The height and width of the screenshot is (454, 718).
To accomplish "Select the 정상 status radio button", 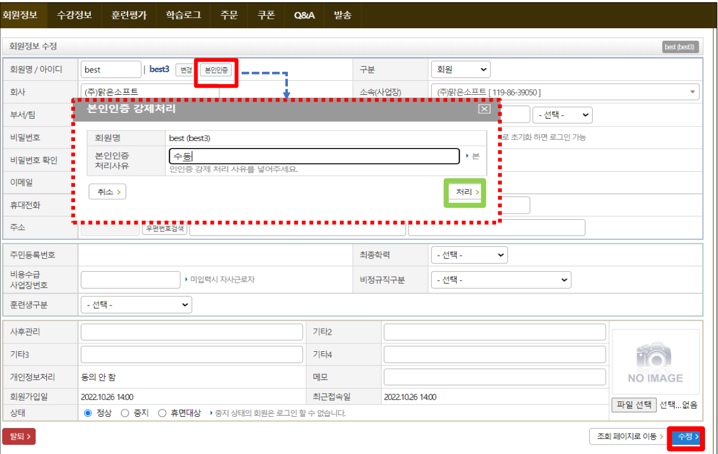I will (x=87, y=413).
